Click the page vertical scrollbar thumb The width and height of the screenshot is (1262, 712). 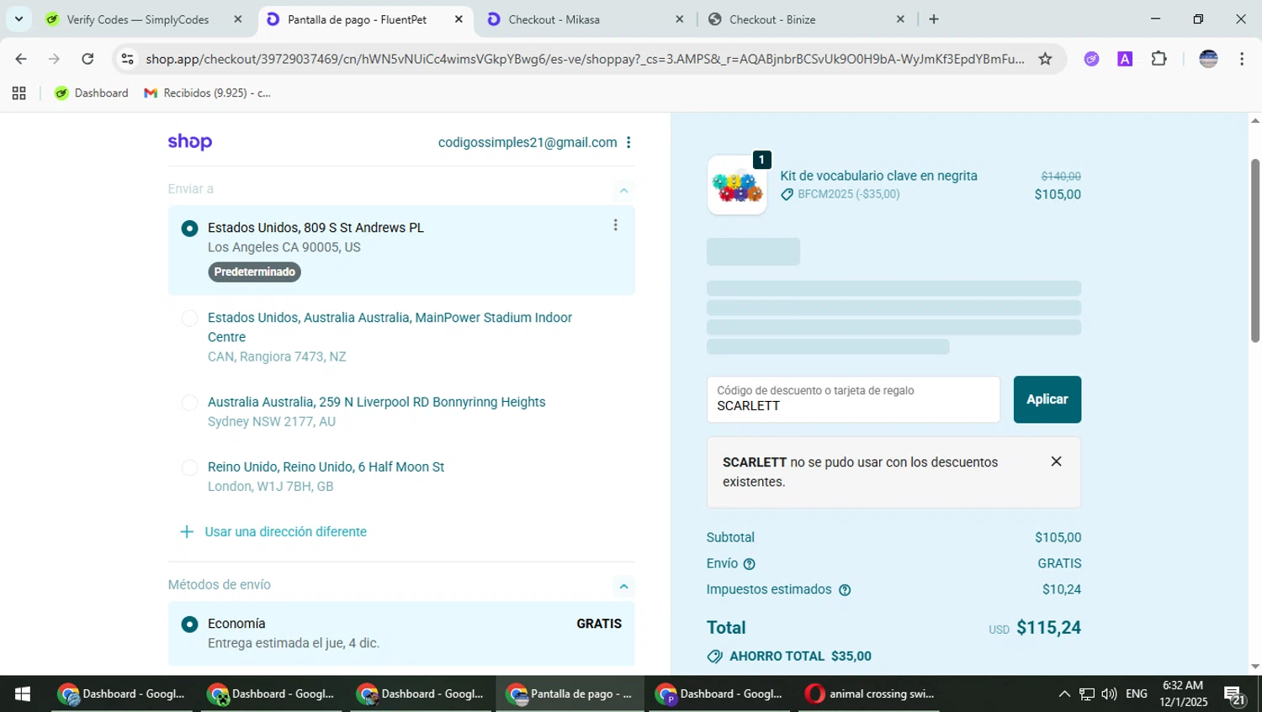pyautogui.click(x=1254, y=251)
